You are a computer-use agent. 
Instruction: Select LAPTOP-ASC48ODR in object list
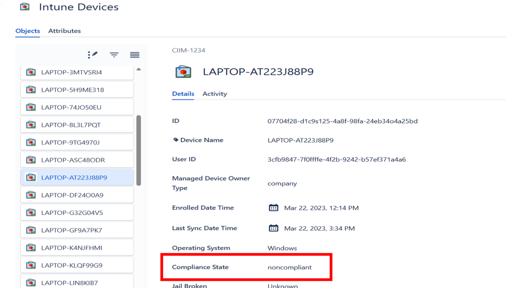coord(77,160)
